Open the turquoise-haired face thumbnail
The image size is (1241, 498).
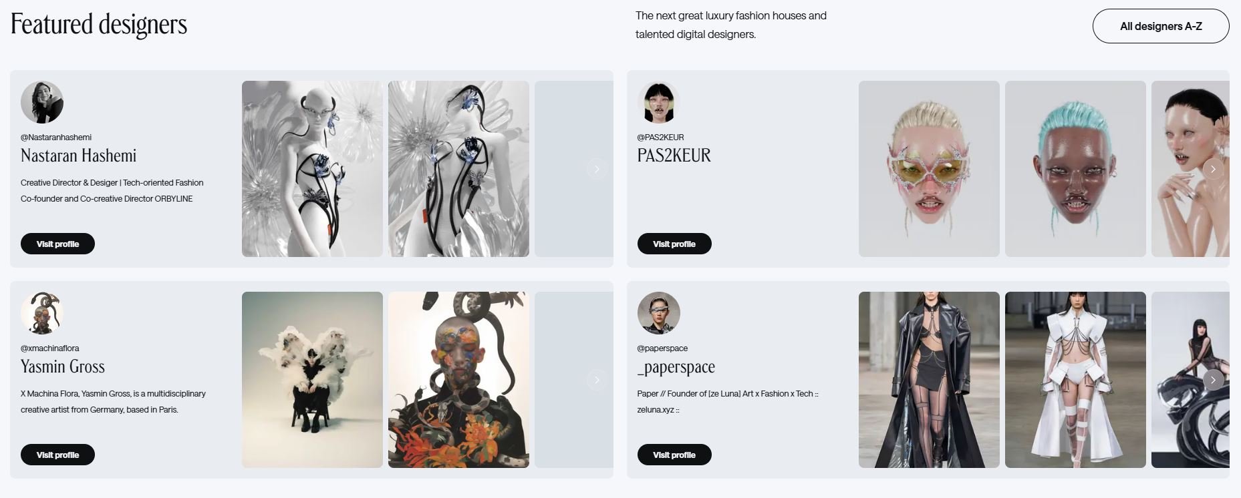pyautogui.click(x=1075, y=169)
